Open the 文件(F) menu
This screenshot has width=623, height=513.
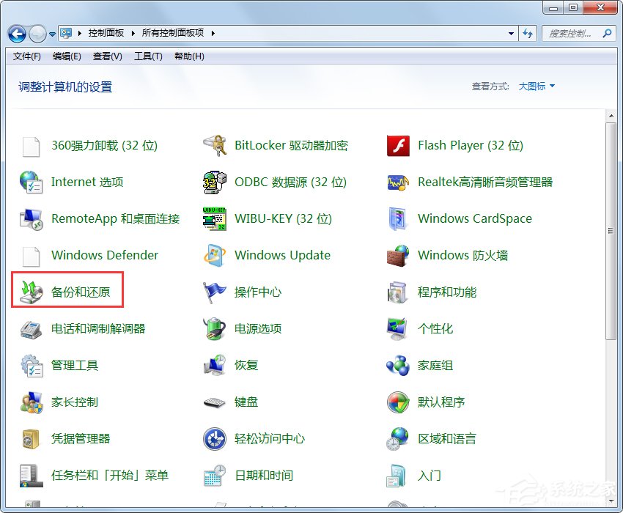[x=26, y=56]
